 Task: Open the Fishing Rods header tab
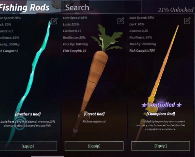[x=24, y=8]
